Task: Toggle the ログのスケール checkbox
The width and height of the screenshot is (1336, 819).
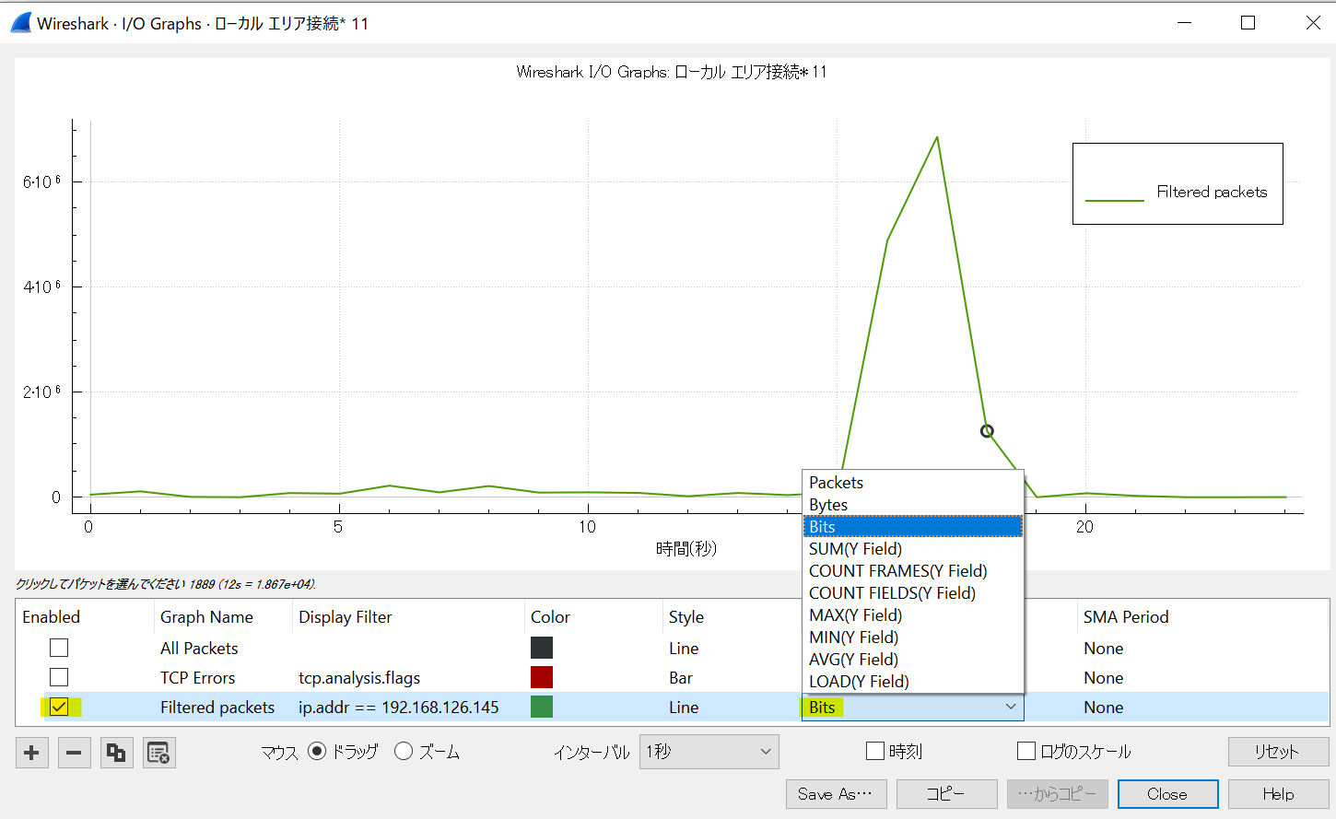Action: point(1026,752)
